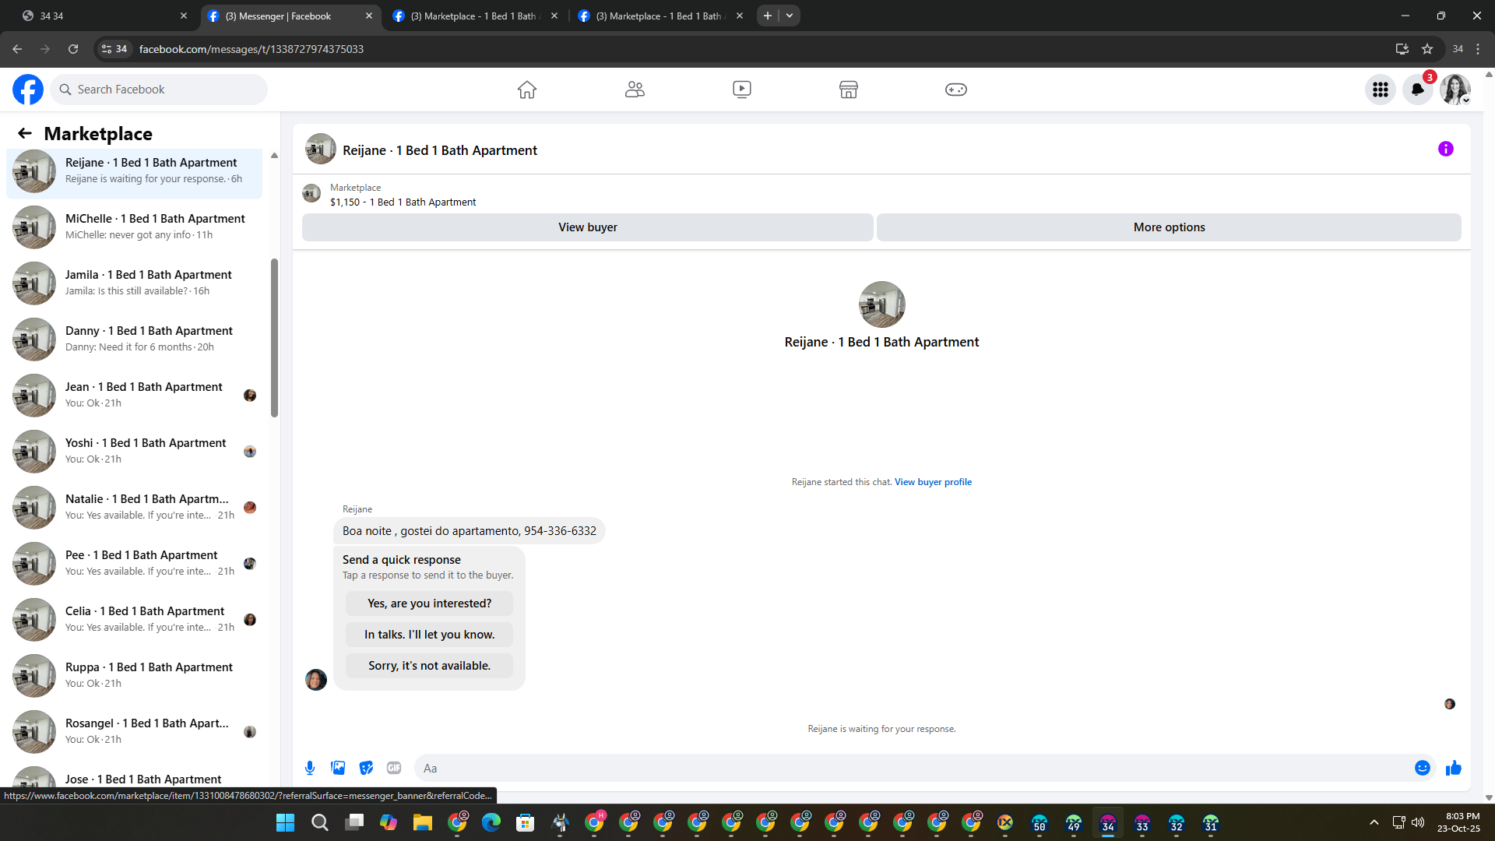
Task: Attach a photo using image icon
Action: pos(338,768)
